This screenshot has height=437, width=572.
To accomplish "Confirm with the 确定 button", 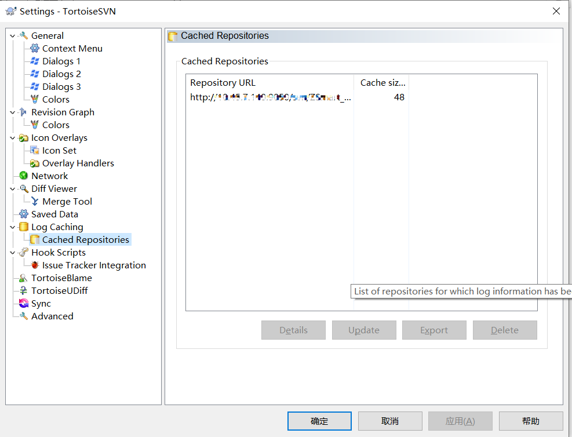I will tap(319, 421).
